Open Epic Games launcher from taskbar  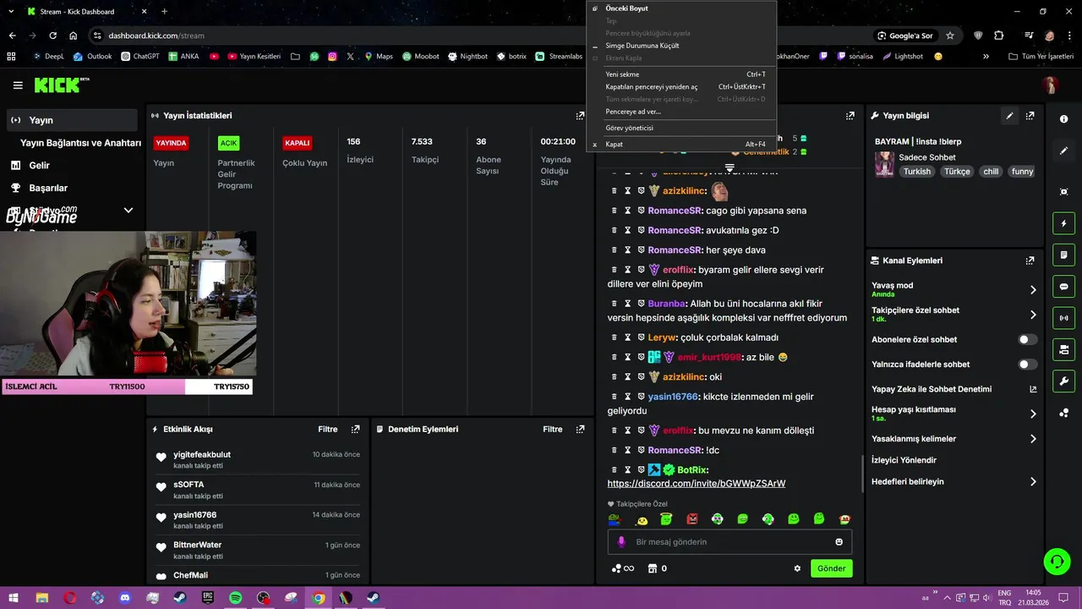[208, 598]
